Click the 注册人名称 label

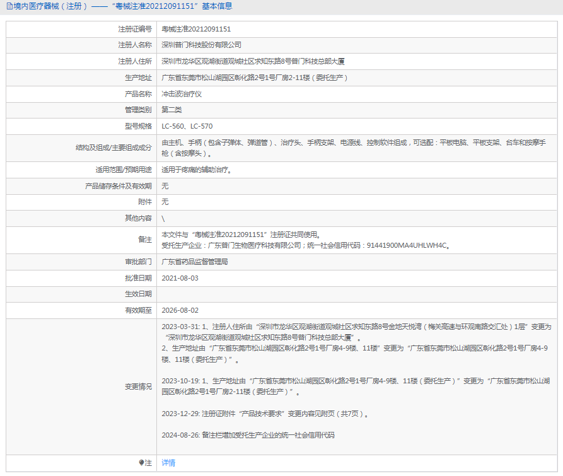pyautogui.click(x=135, y=45)
